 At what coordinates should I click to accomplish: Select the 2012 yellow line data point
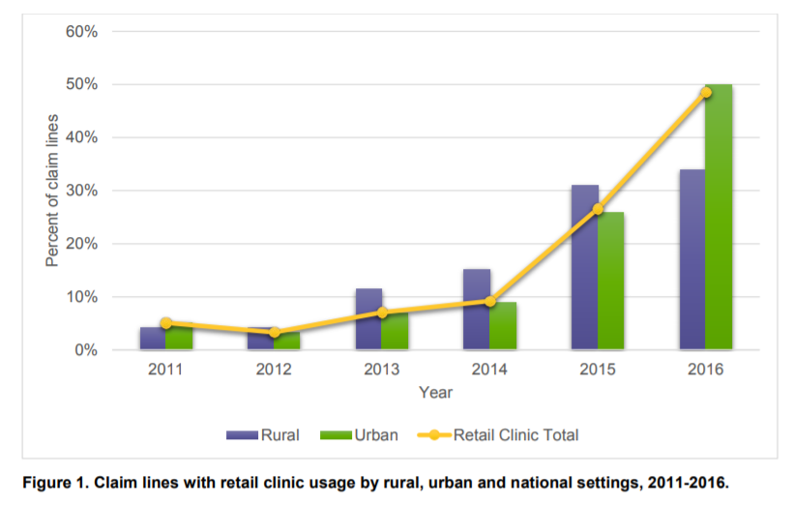click(275, 333)
